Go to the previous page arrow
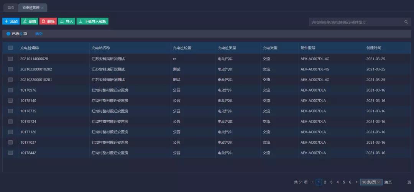 point(313,182)
